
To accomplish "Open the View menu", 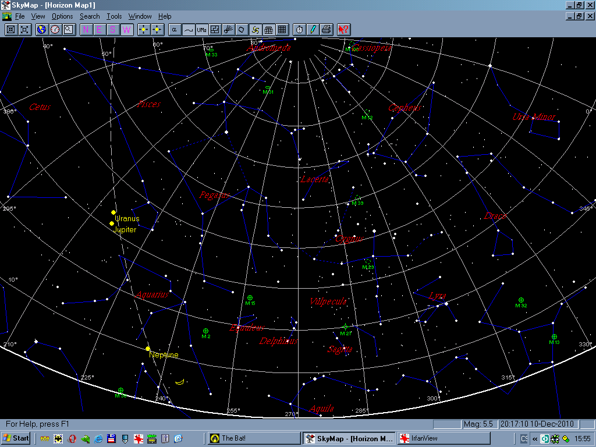I will pyautogui.click(x=38, y=16).
